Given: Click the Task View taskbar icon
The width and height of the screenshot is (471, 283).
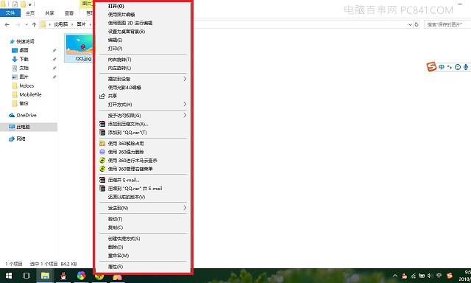Looking at the screenshot, I should click(26, 276).
